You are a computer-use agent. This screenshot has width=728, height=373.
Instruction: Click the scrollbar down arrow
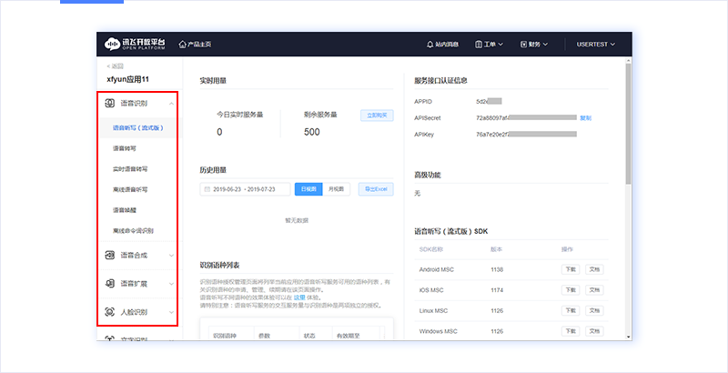[629, 338]
